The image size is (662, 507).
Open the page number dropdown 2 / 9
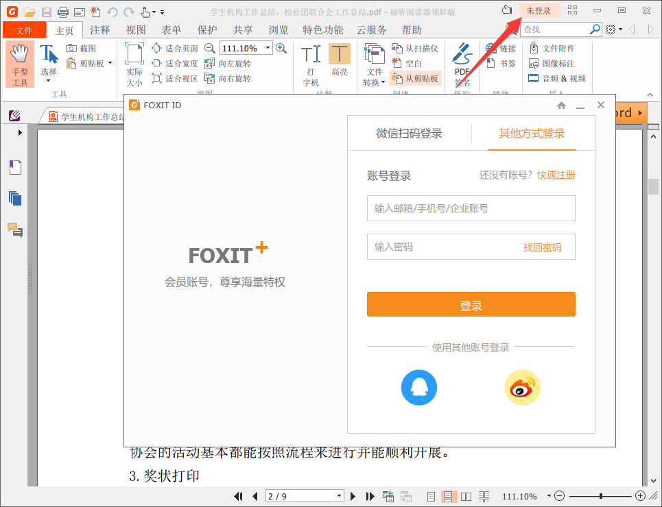coord(339,496)
